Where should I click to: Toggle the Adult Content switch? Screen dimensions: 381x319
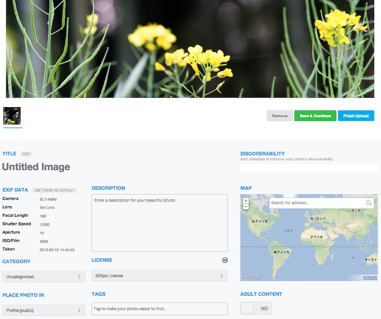pos(256,309)
